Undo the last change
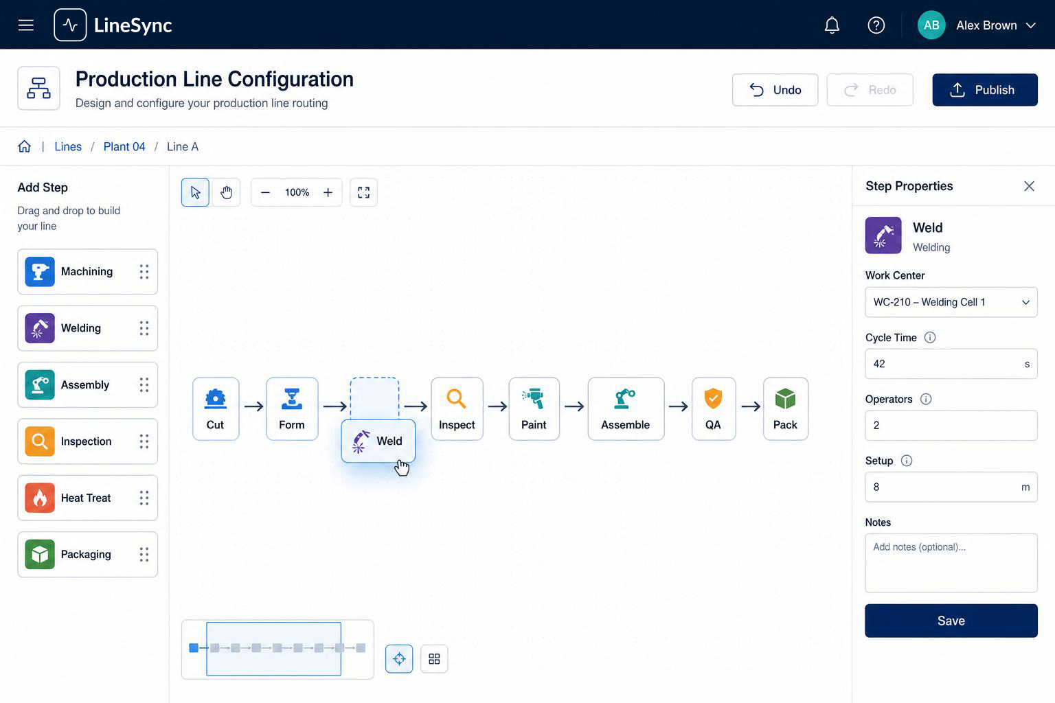Screen dimensions: 1055x703 (775, 90)
